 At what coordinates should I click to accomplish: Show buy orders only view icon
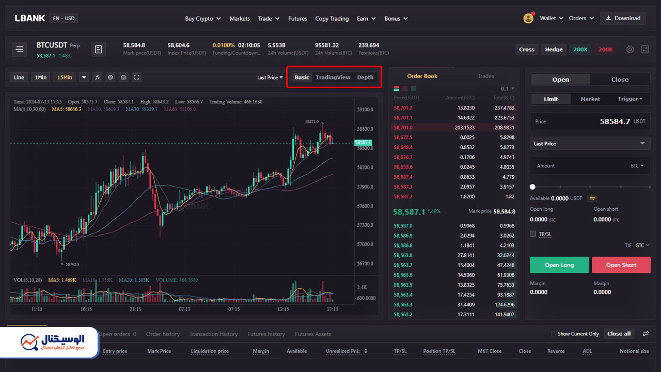414,88
